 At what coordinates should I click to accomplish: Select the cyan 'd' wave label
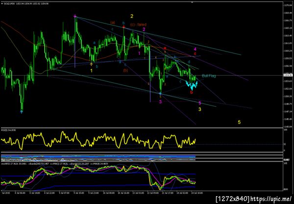tap(189, 62)
